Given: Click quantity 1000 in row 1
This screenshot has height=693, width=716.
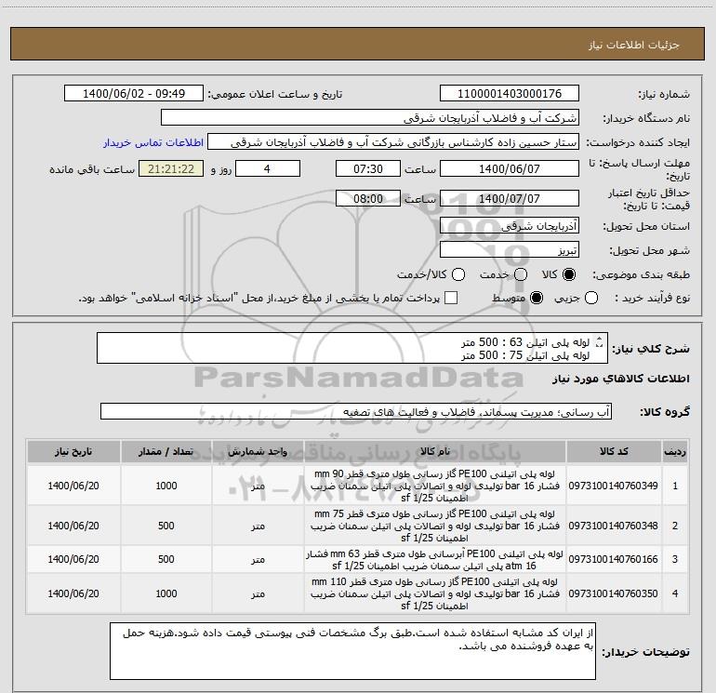Looking at the screenshot, I should tap(166, 486).
